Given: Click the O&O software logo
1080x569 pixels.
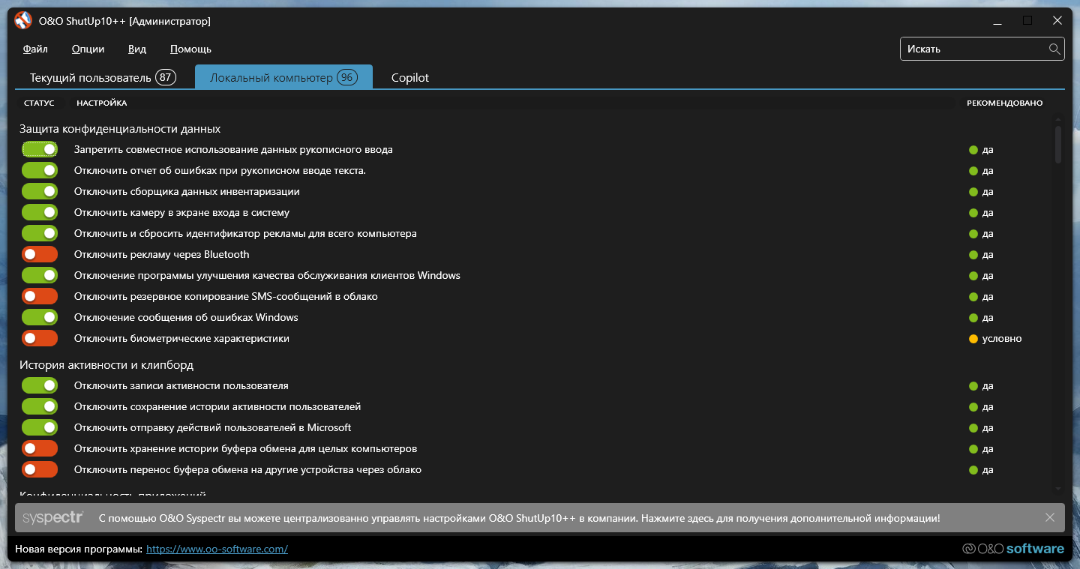Looking at the screenshot, I should pos(1013,549).
